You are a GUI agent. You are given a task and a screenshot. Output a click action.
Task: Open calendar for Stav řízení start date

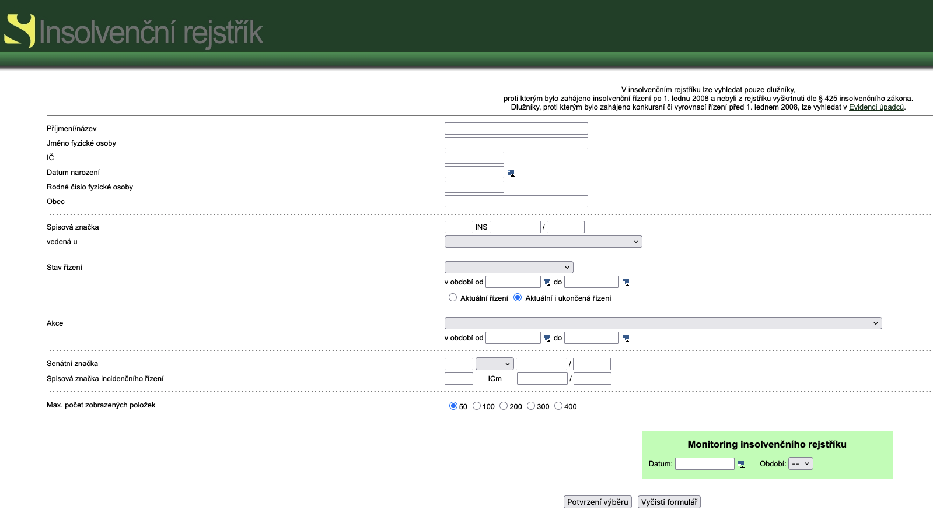(547, 282)
